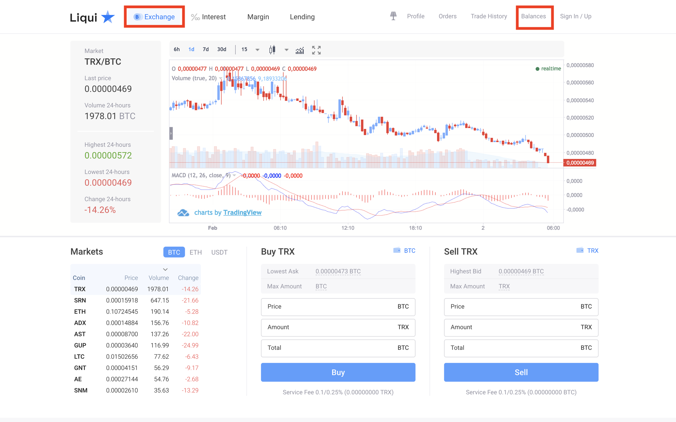Click the lamp theme icon

point(393,16)
